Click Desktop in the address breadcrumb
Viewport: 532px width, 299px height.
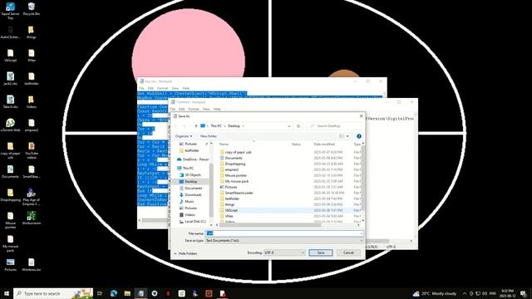pos(234,125)
